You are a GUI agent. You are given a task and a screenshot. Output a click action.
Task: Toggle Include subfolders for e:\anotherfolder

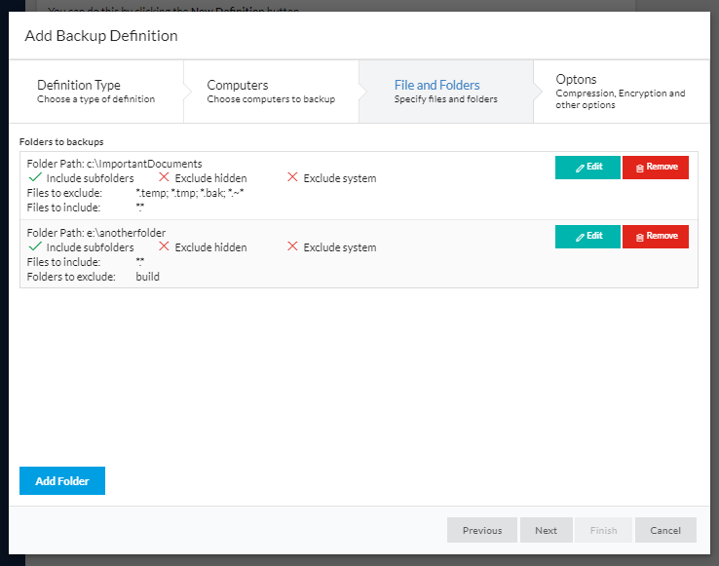pyautogui.click(x=35, y=247)
